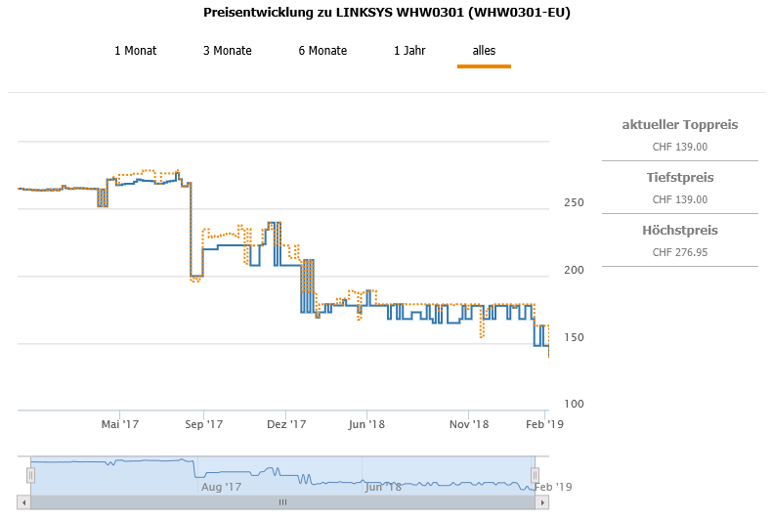Image resolution: width=772 pixels, height=520 pixels.
Task: Click the Aug '17 label in navigator
Action: (x=221, y=487)
